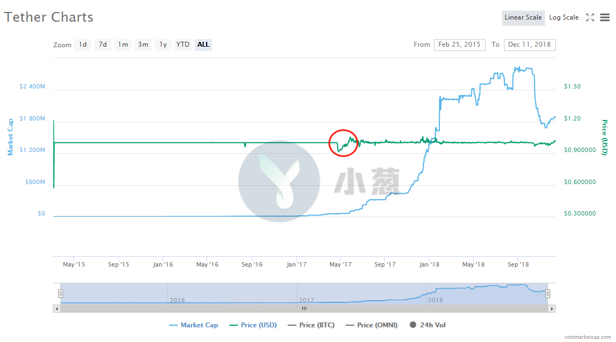Click the $600M market cap label
This screenshot has width=616, height=342.
(x=35, y=182)
